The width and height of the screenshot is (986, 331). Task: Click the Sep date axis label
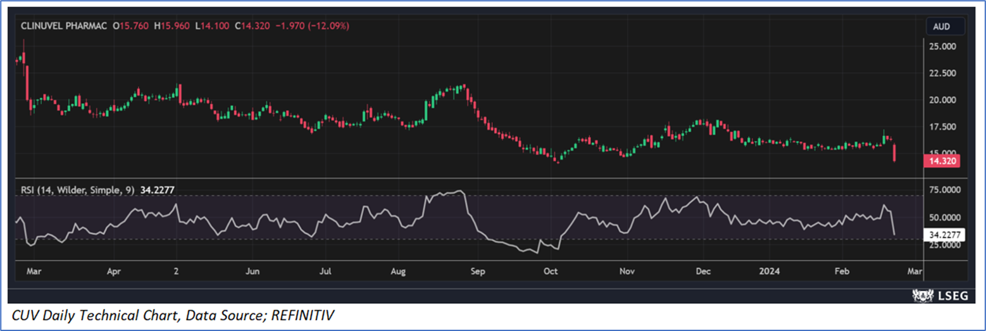(477, 272)
